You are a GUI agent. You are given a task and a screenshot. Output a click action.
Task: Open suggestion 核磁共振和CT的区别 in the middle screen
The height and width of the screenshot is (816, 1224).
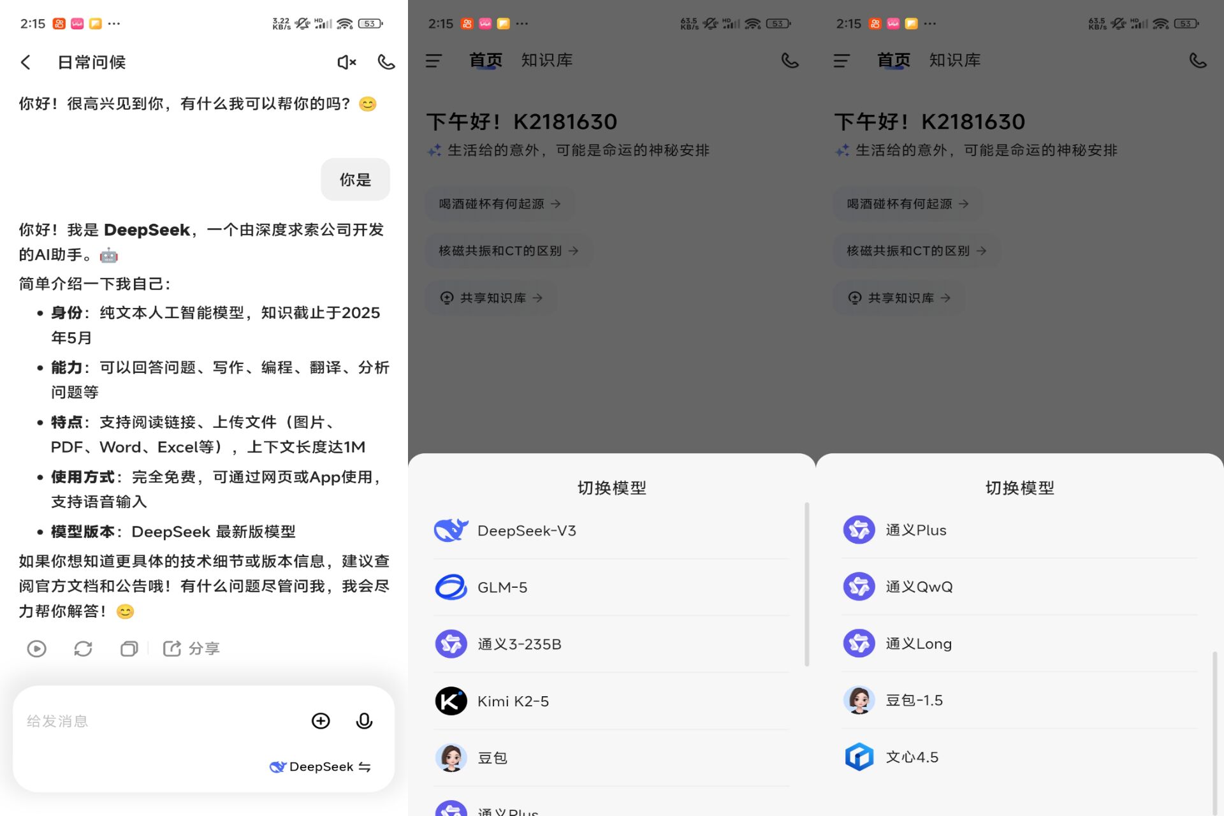click(509, 251)
